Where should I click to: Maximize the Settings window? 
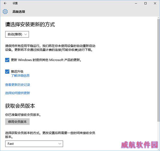[146, 3]
